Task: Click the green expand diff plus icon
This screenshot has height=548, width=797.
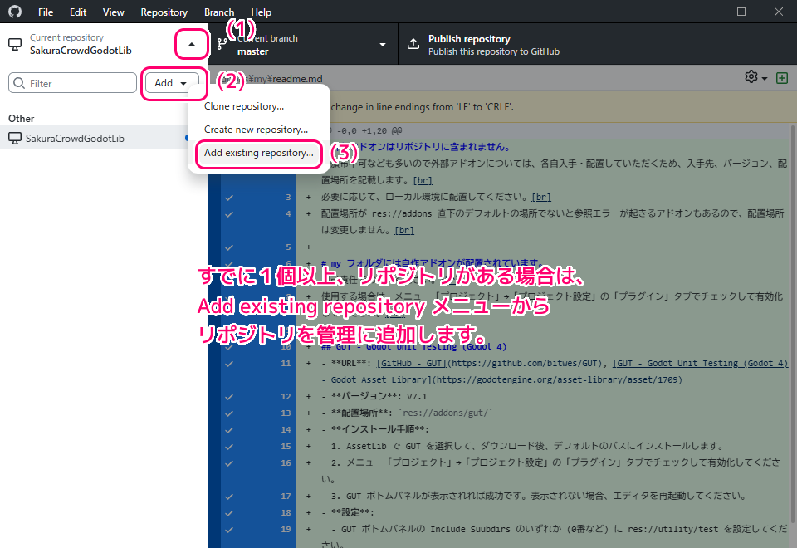Action: pos(781,77)
